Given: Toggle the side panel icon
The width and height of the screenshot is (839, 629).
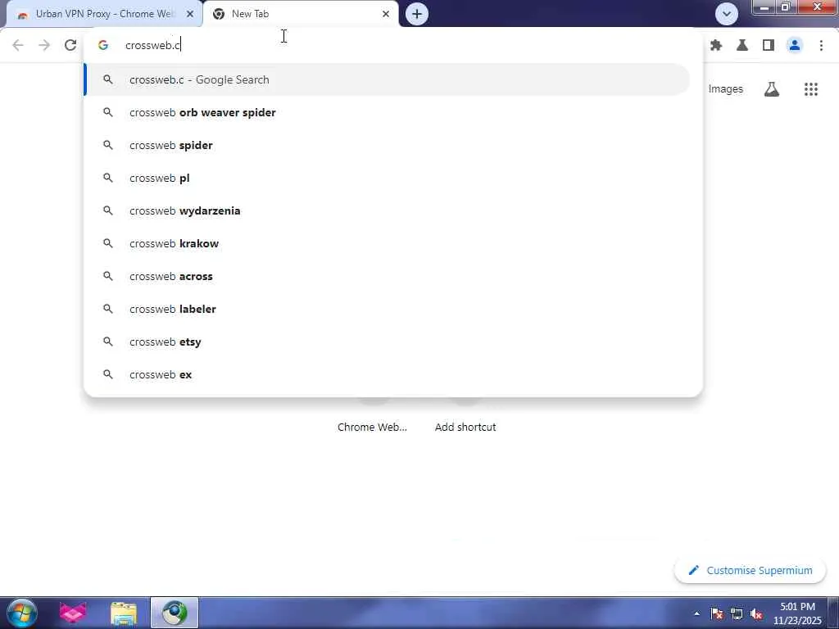Looking at the screenshot, I should click(x=769, y=46).
